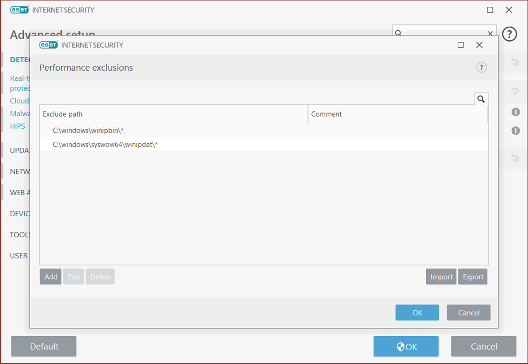The height and width of the screenshot is (364, 528).
Task: Maximize the Advanced setup window
Action: tap(490, 10)
